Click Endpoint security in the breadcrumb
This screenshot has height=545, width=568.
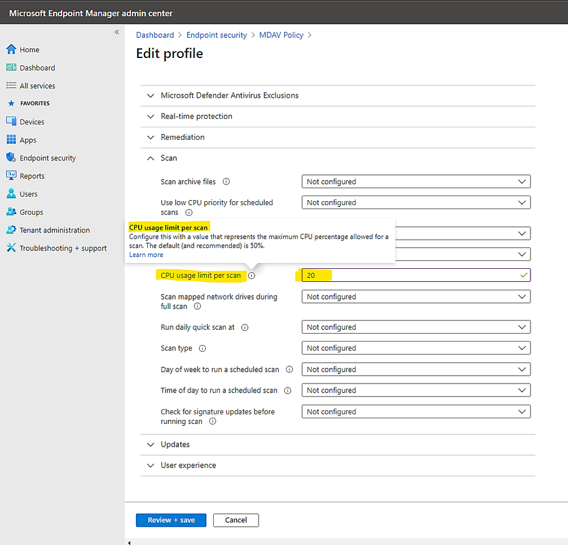coord(217,35)
